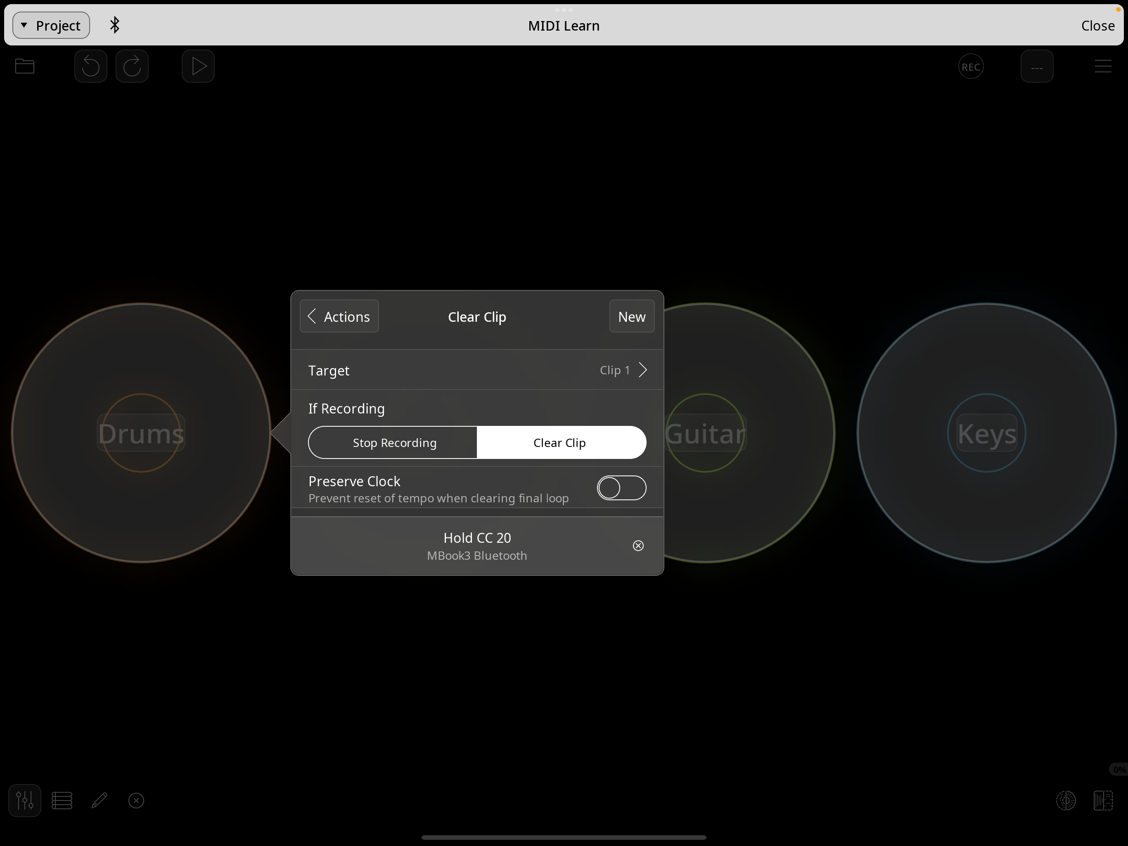Close the MIDI Learn mode
The image size is (1128, 846).
click(1097, 25)
